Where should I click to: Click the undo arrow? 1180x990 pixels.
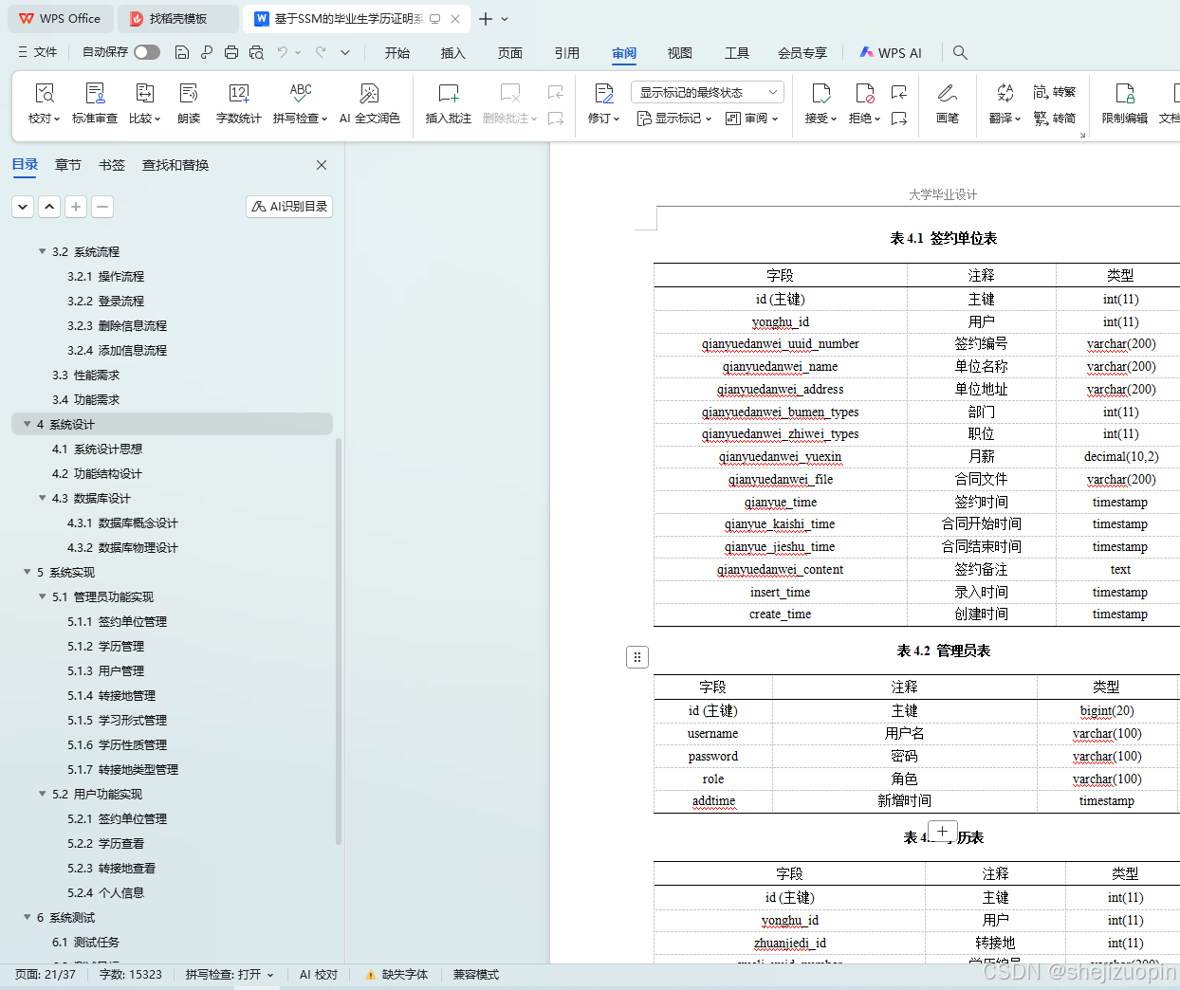282,52
